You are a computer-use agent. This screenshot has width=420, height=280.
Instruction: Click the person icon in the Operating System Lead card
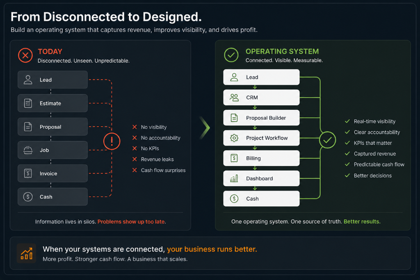[x=234, y=77]
